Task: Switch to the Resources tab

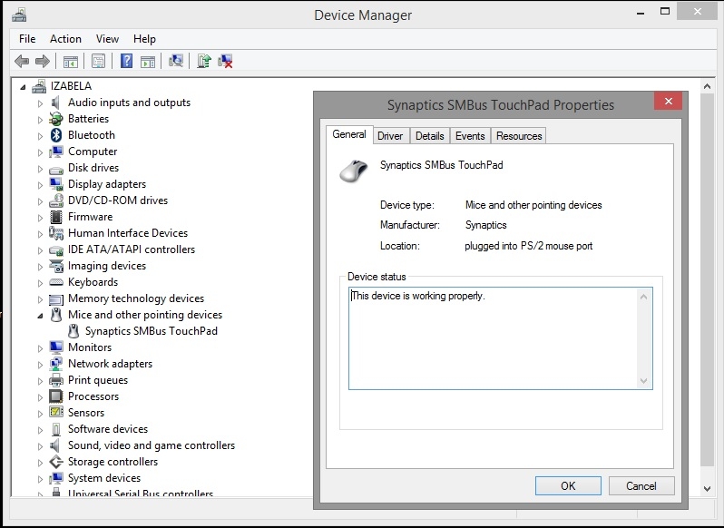Action: coord(519,136)
